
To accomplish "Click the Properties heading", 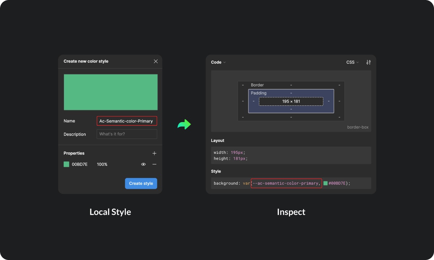I will [x=74, y=153].
